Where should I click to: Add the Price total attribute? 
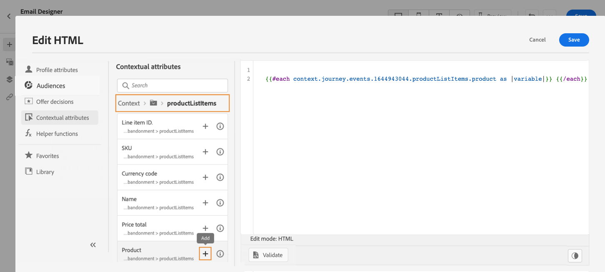(205, 228)
